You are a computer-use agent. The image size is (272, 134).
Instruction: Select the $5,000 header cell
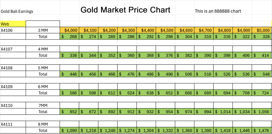click(261, 30)
